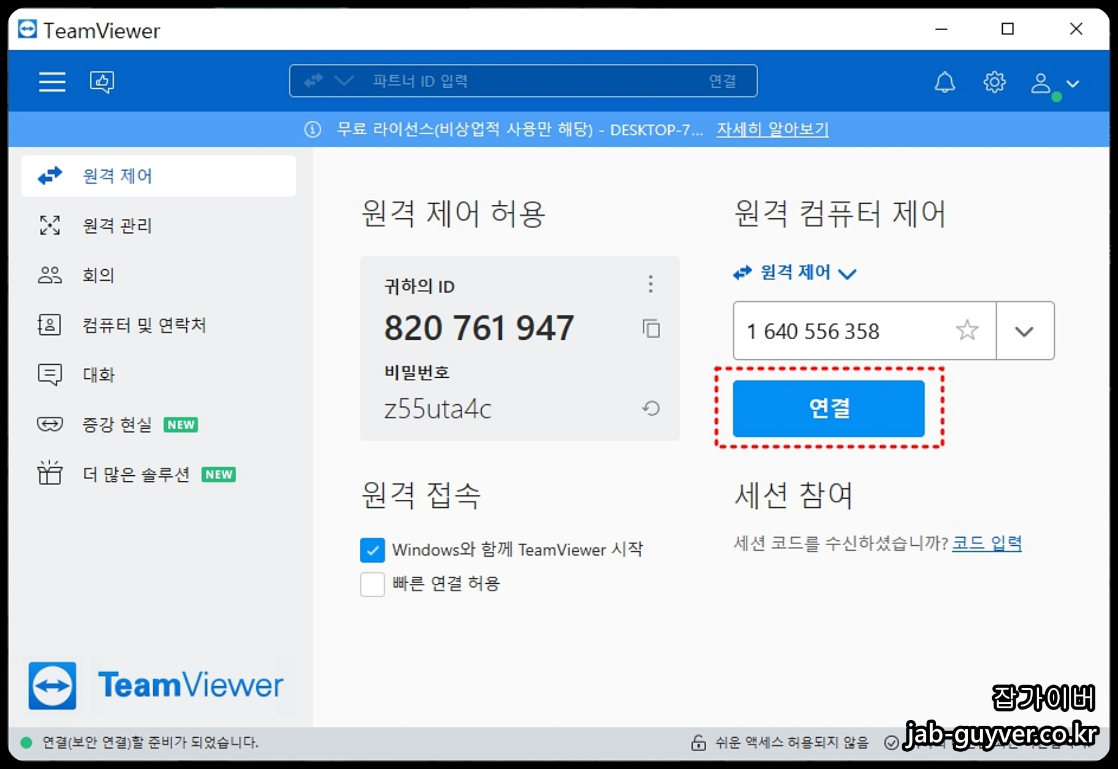Expand the 원격 제어 connection mode dropdown
Screen dimensions: 1118x769
848,274
